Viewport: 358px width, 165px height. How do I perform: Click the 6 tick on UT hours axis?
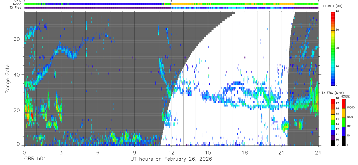point(98,152)
